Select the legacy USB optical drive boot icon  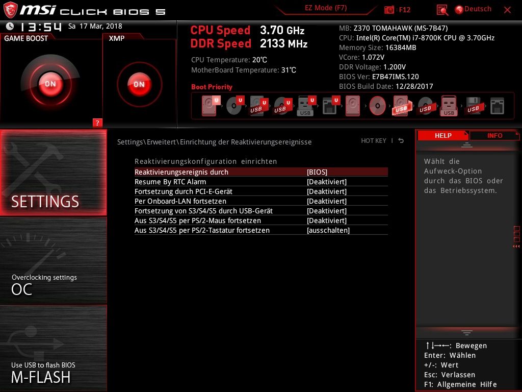point(426,106)
